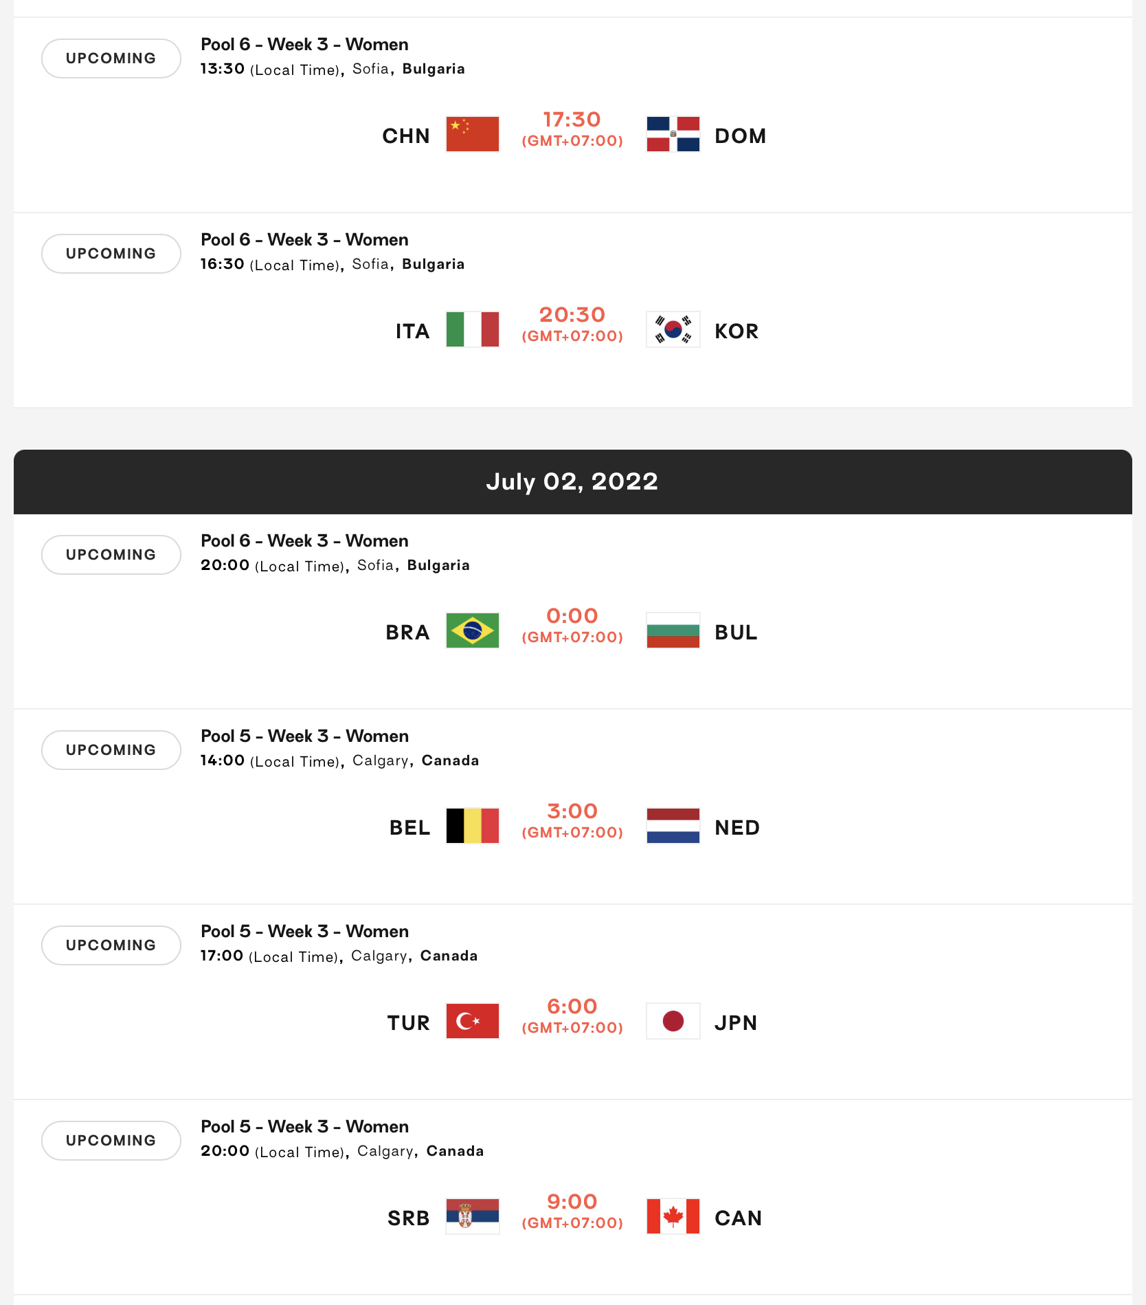Click UPCOMING button for CHN vs DOM
The height and width of the screenshot is (1305, 1146).
point(111,58)
